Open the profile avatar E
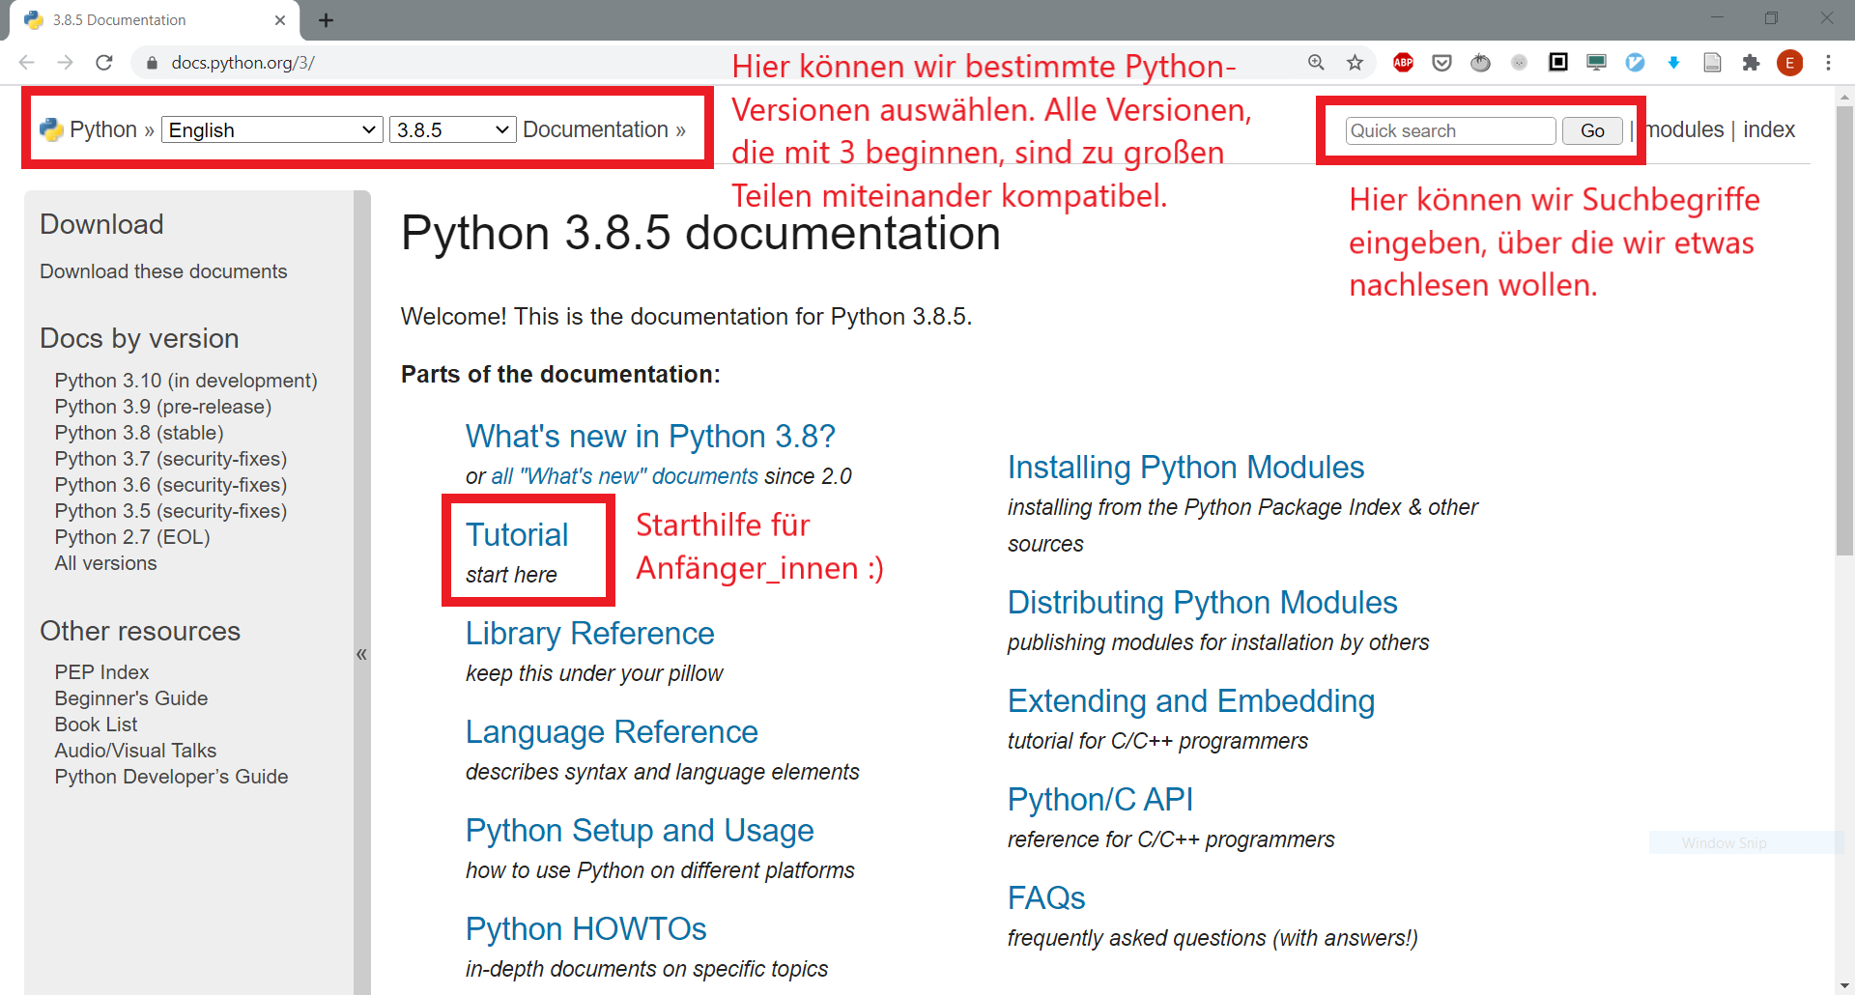The height and width of the screenshot is (995, 1855). pos(1789,63)
